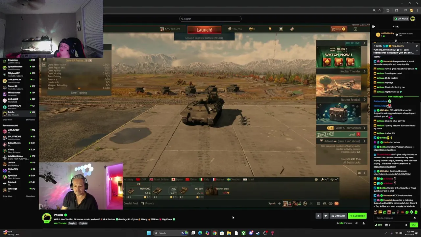
Task: Click the green Chat send button
Action: click(x=414, y=225)
